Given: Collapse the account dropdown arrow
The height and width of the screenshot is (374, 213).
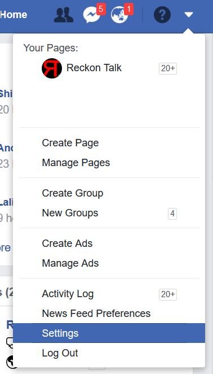Looking at the screenshot, I should point(189,15).
